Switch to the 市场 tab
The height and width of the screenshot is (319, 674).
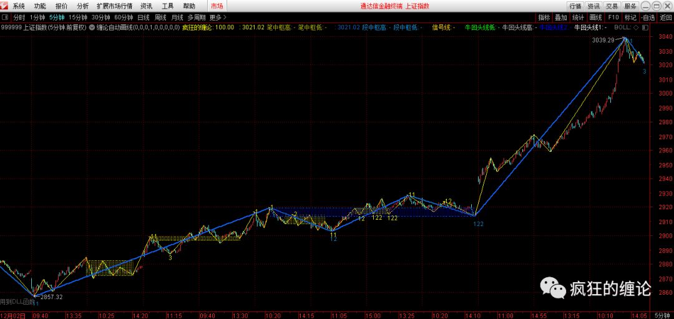point(217,6)
